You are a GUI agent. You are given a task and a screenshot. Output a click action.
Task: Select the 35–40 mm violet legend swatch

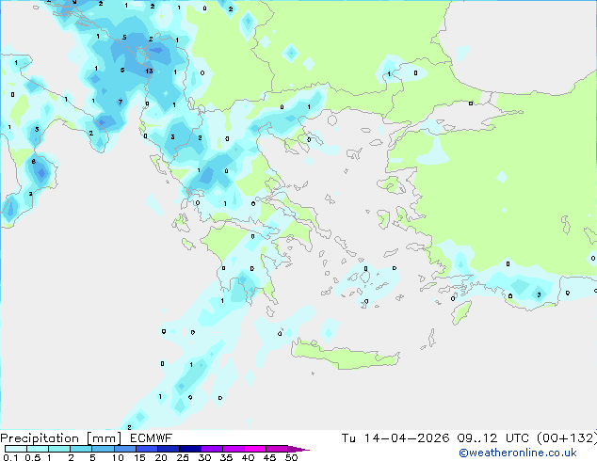pos(233,449)
